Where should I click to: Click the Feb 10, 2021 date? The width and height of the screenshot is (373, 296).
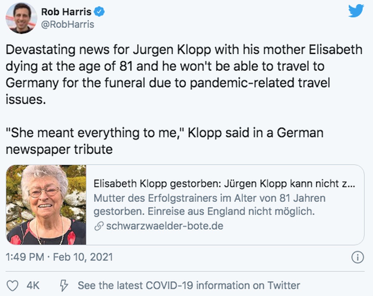click(x=83, y=257)
